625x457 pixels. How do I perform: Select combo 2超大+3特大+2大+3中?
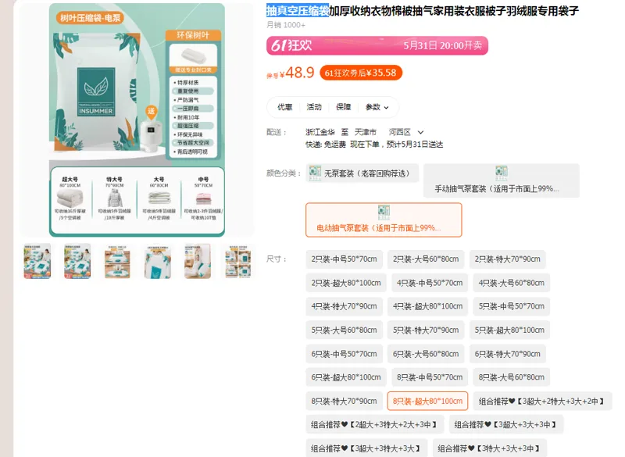[375, 425]
